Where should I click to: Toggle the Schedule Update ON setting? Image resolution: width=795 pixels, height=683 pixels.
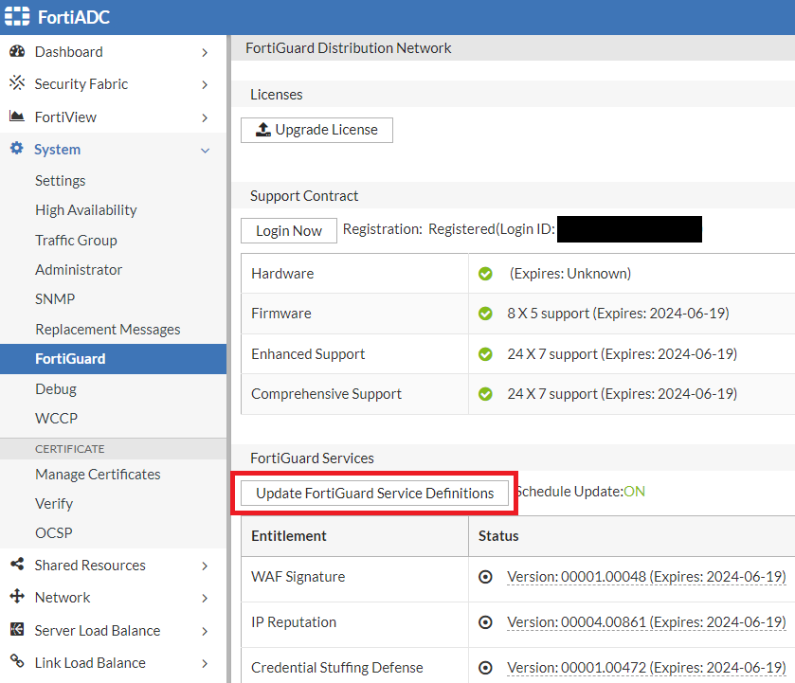[634, 492]
